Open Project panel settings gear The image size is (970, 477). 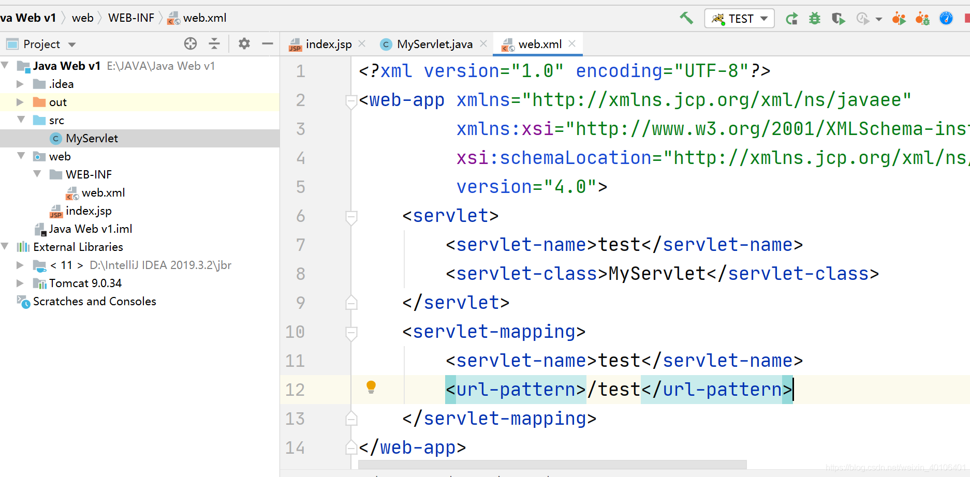click(x=244, y=44)
